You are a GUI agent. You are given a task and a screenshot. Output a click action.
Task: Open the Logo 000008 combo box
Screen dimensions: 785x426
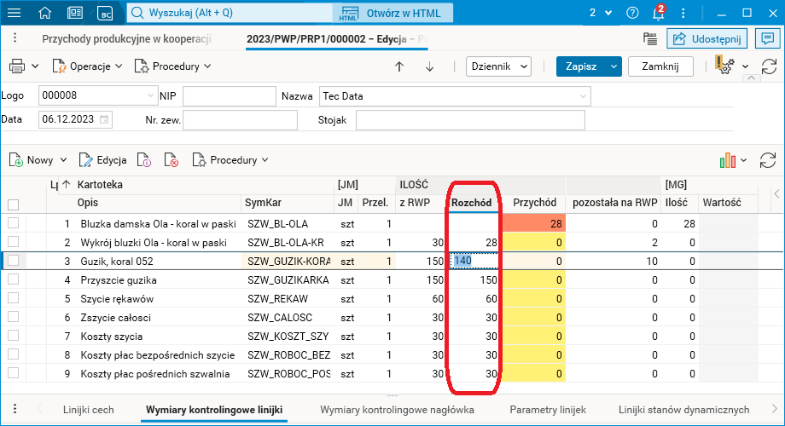[x=97, y=95]
